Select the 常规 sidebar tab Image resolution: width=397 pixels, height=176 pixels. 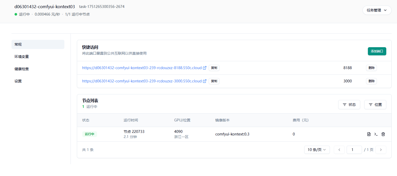[38, 44]
